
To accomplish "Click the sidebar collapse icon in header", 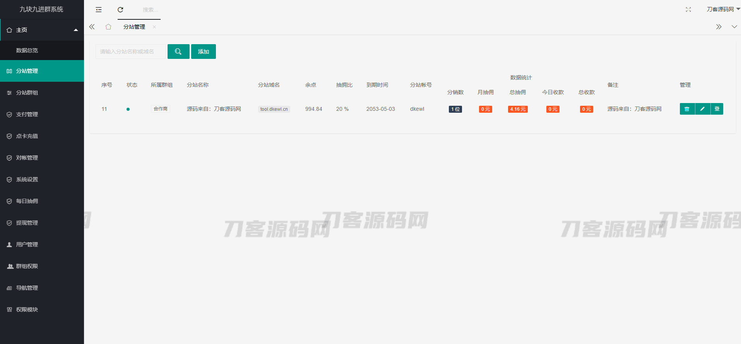I will (99, 10).
